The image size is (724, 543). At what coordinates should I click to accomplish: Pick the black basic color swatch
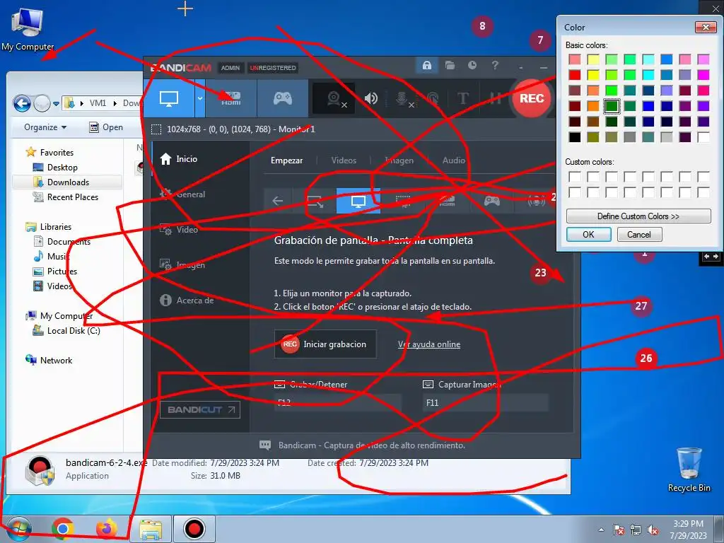pos(574,137)
